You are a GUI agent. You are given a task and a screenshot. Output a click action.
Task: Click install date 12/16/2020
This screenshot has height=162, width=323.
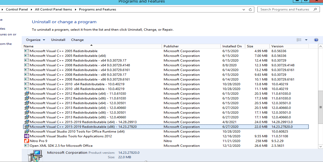231,136
